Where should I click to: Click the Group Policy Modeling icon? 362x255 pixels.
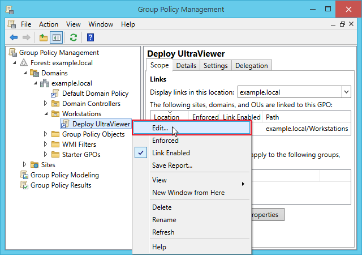pos(24,175)
